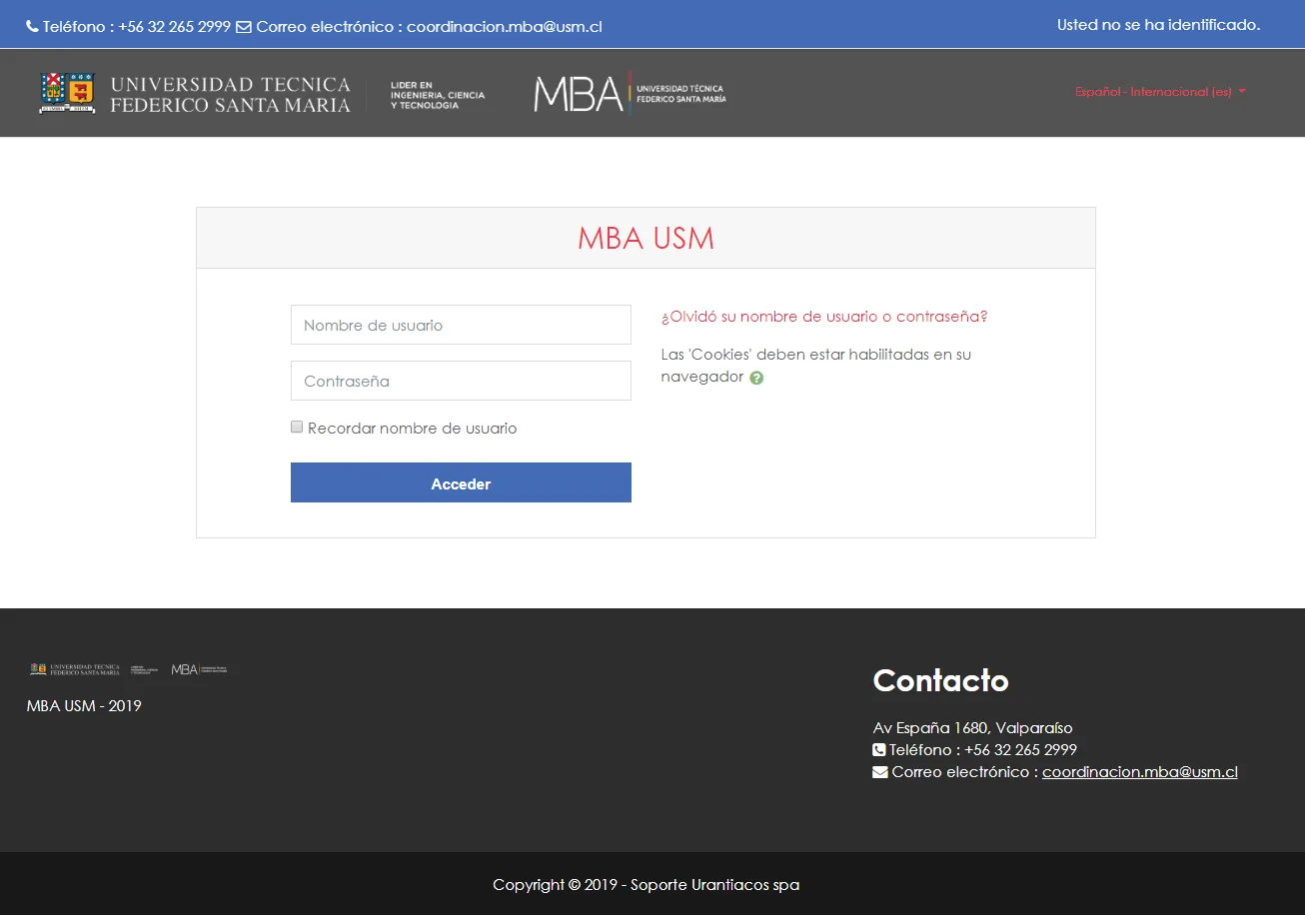Screen dimensions: 1305x915
Task: Click the cookies must be enabled notice text
Action: pyautogui.click(x=815, y=366)
